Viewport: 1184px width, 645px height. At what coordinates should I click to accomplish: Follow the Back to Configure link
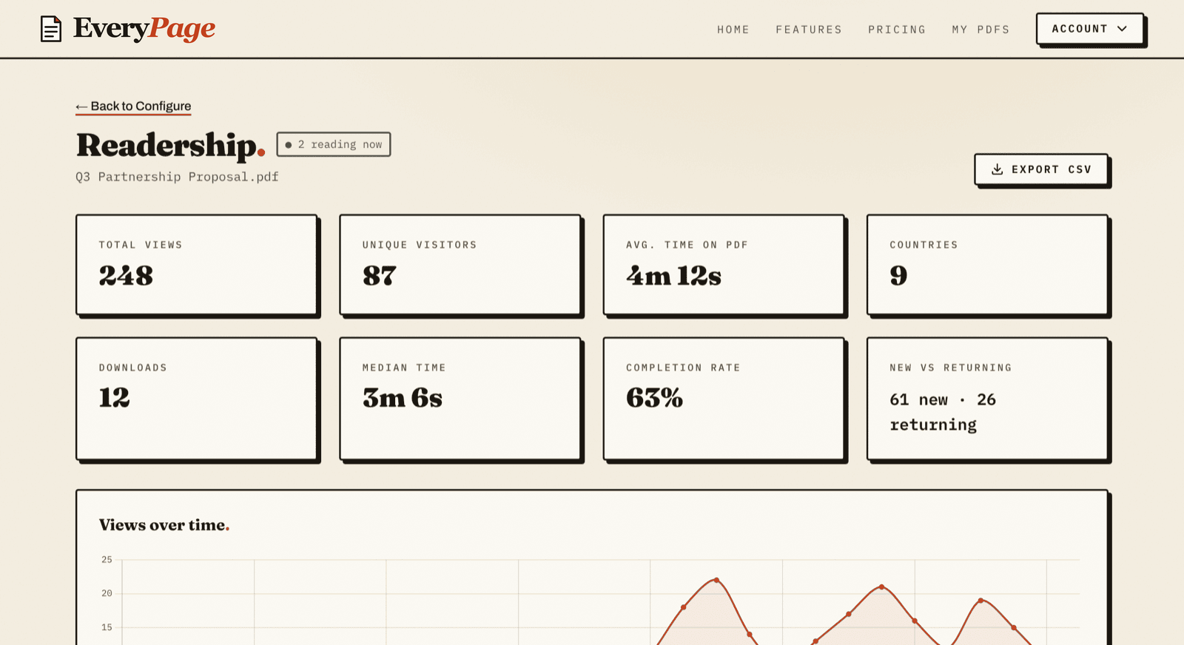pyautogui.click(x=133, y=107)
